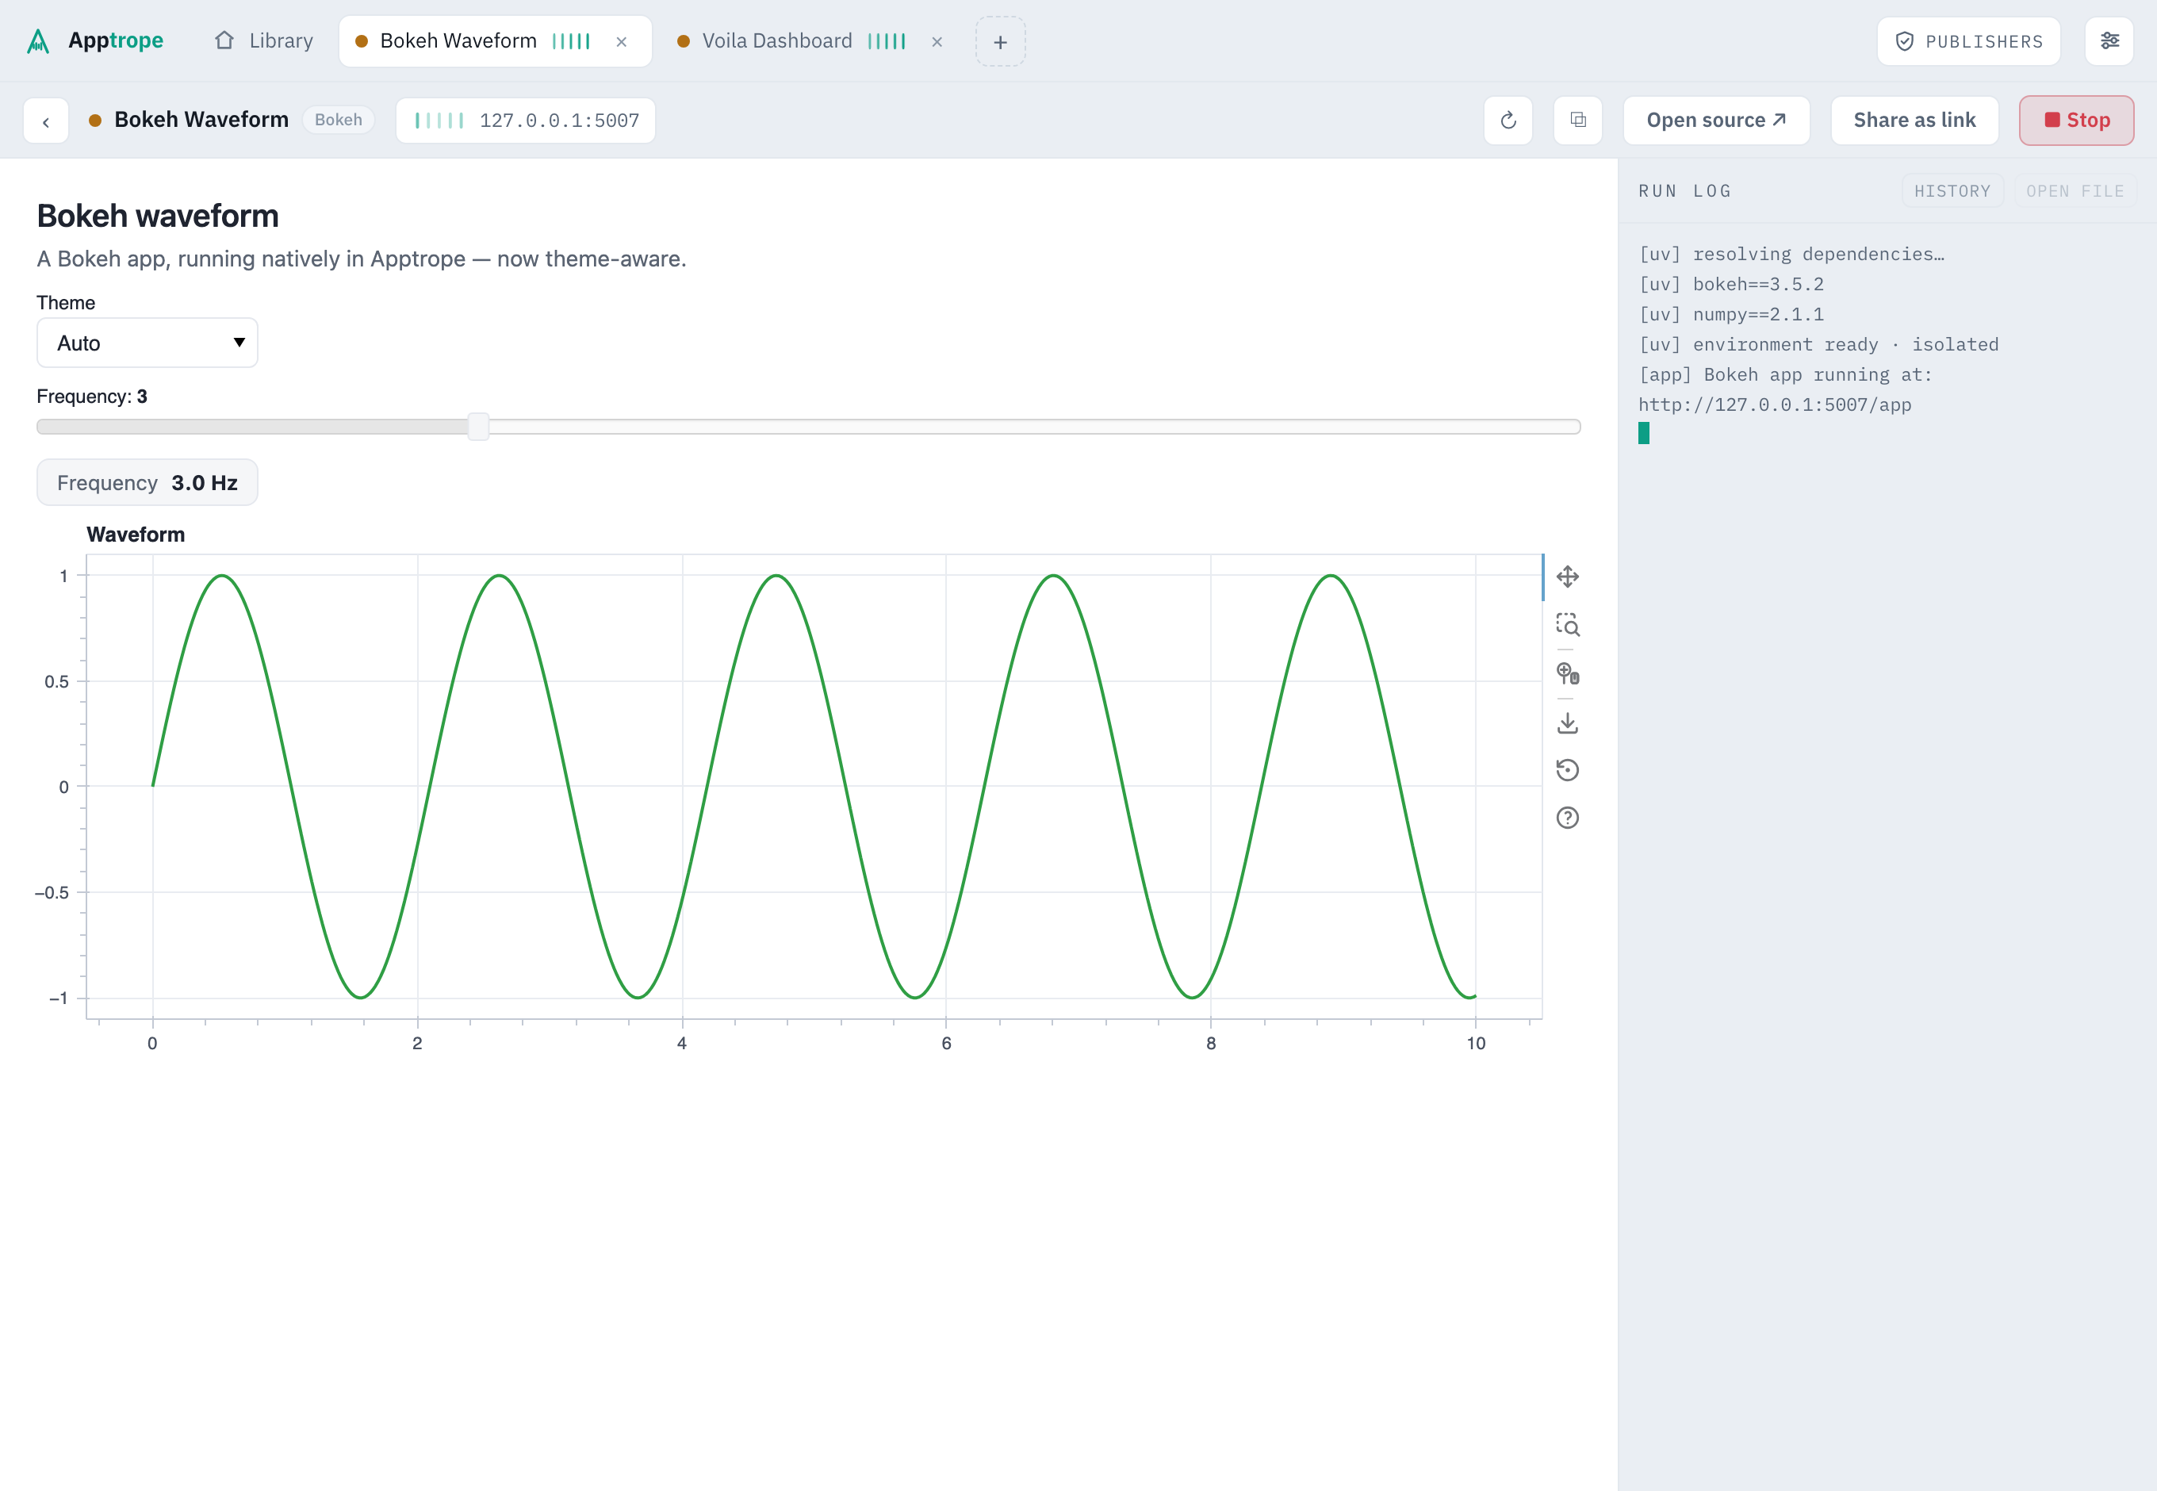Open the run log History view
The height and width of the screenshot is (1491, 2157).
tap(1952, 190)
